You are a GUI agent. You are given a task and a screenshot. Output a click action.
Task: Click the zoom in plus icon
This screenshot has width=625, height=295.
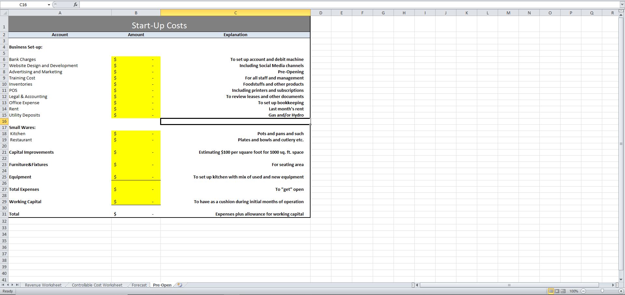point(621,291)
